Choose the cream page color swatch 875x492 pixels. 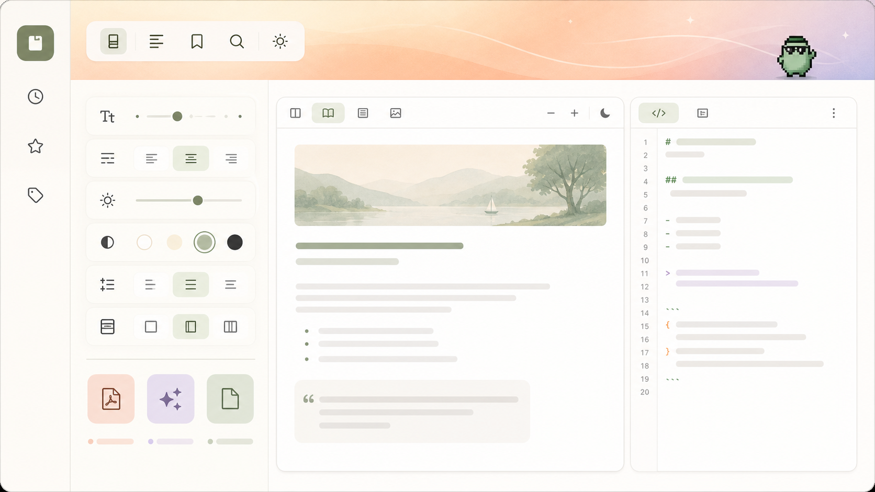[174, 242]
